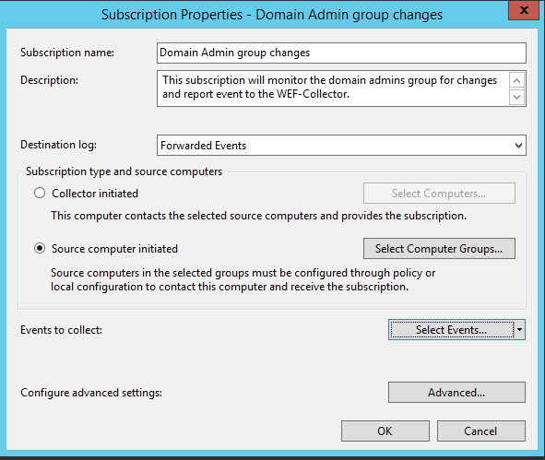
Task: Click the description scroll down arrow
Action: click(516, 97)
